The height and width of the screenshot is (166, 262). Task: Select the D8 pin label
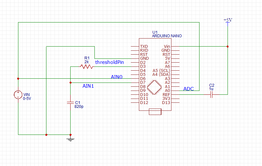pos(143,87)
